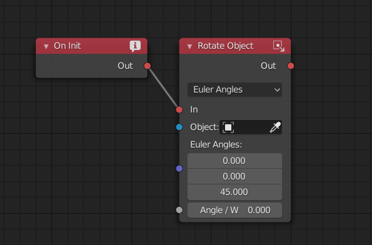Click the On Init Out socket
The image size is (372, 245).
[x=148, y=66]
